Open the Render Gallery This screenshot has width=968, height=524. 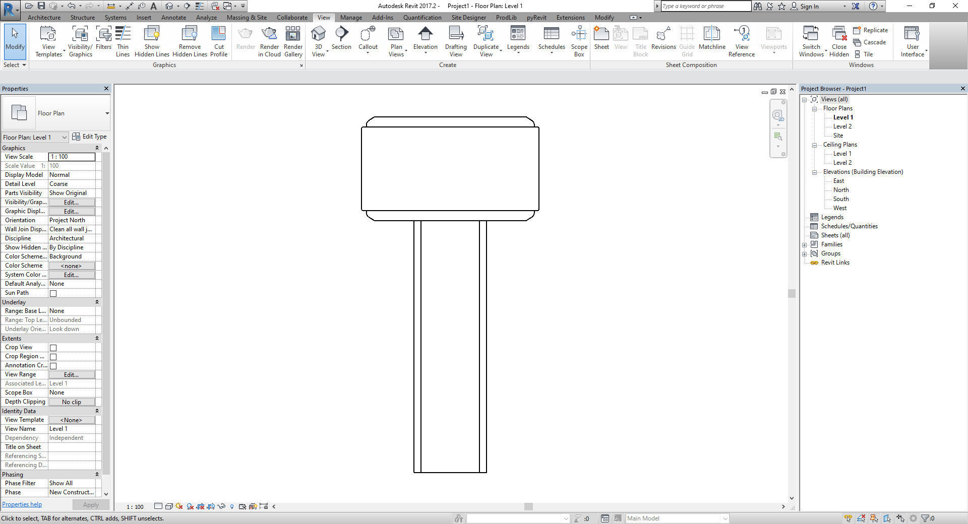tap(293, 41)
